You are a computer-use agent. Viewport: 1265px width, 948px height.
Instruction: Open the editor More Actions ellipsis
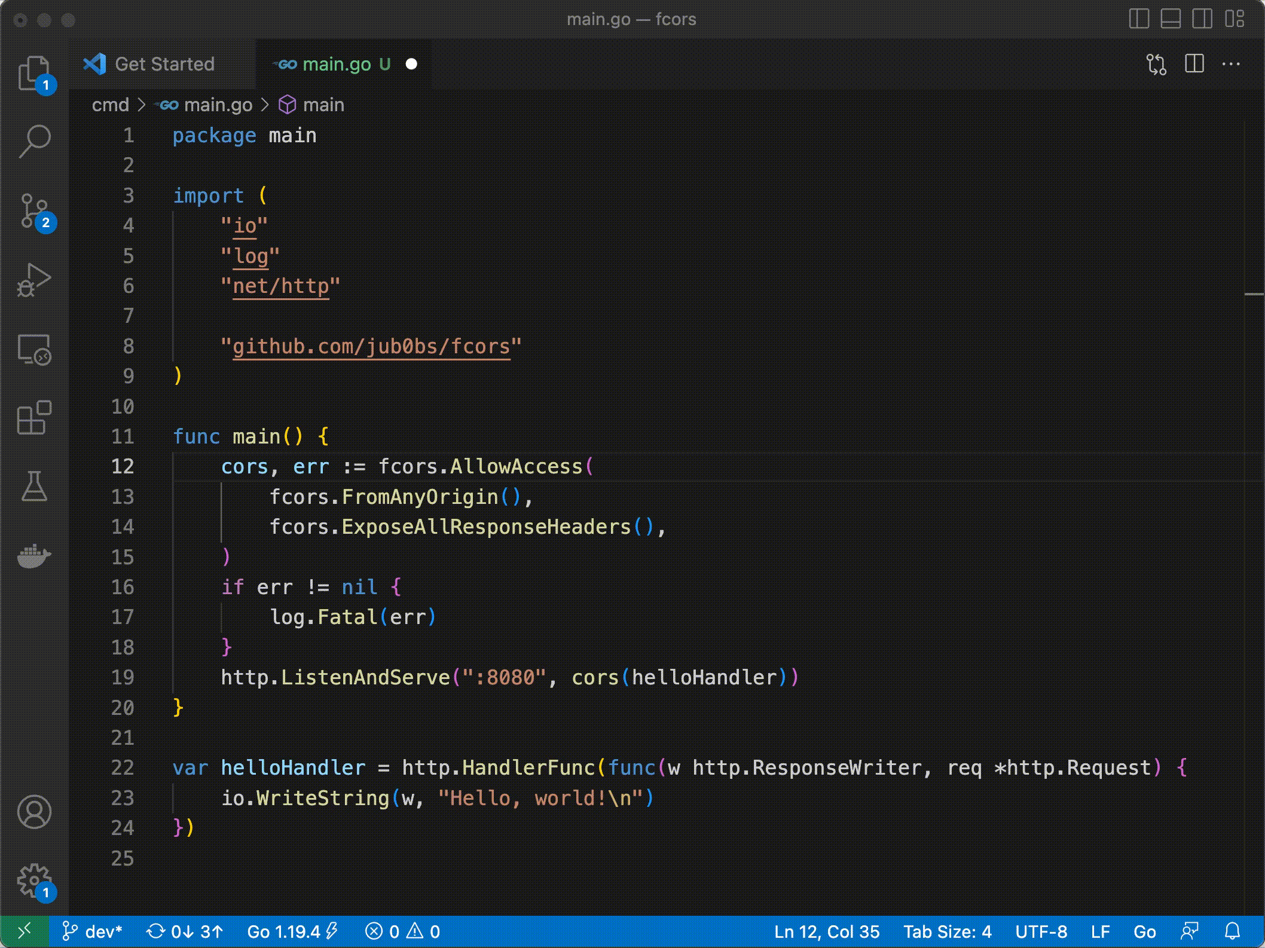(x=1231, y=63)
